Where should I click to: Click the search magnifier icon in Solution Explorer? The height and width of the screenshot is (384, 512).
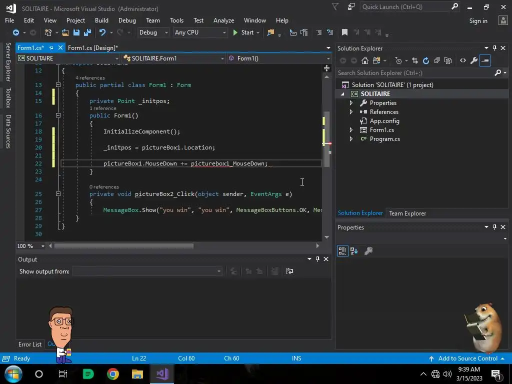click(x=498, y=73)
